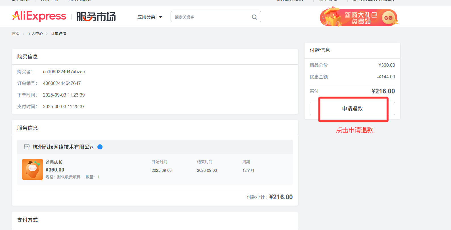
Task: Click the 新商大礼包 免费领 banner text
Action: 361,18
